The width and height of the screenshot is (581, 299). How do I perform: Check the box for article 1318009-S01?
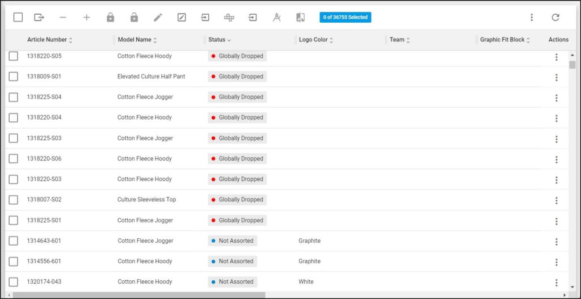[x=14, y=77]
